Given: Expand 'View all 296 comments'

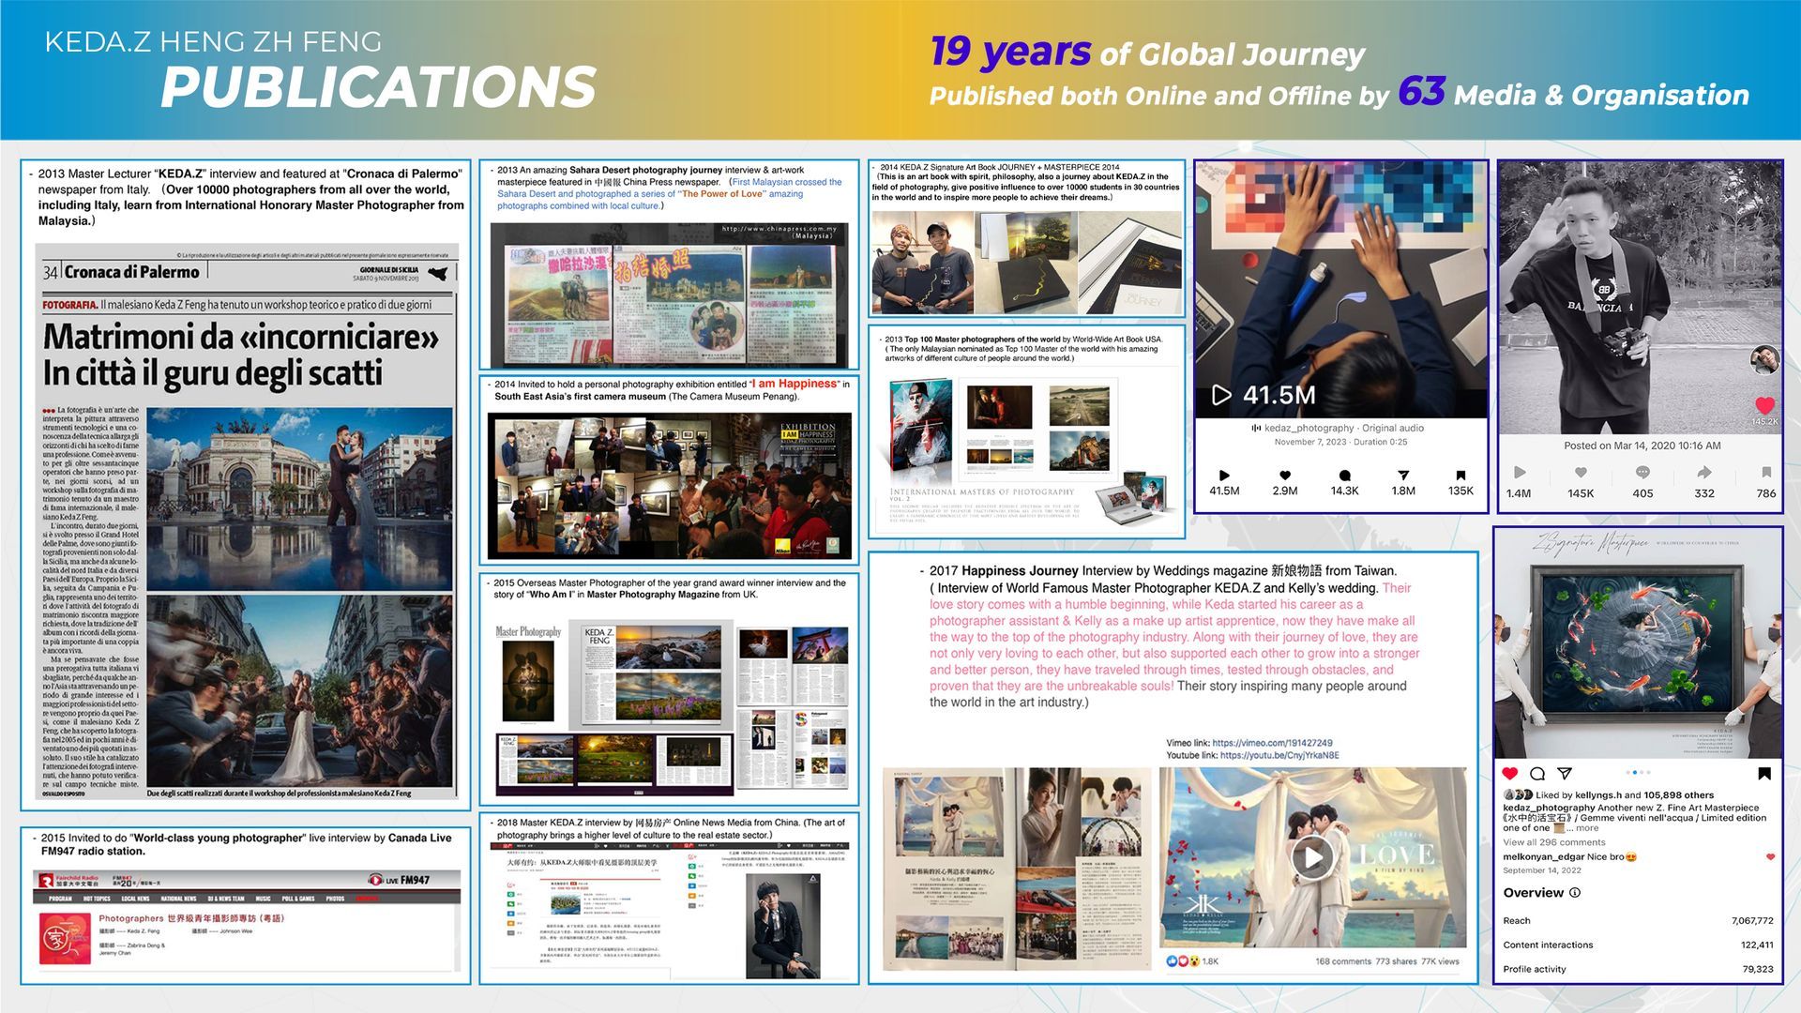Looking at the screenshot, I should point(1554,842).
